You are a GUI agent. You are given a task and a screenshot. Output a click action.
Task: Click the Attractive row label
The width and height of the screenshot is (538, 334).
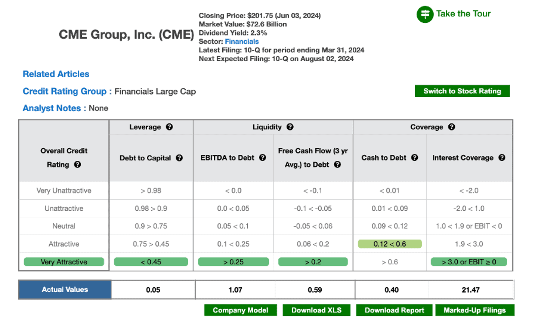(64, 244)
